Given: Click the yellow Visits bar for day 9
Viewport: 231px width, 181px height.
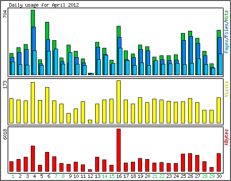Looking at the screenshot, I should click(68, 118).
